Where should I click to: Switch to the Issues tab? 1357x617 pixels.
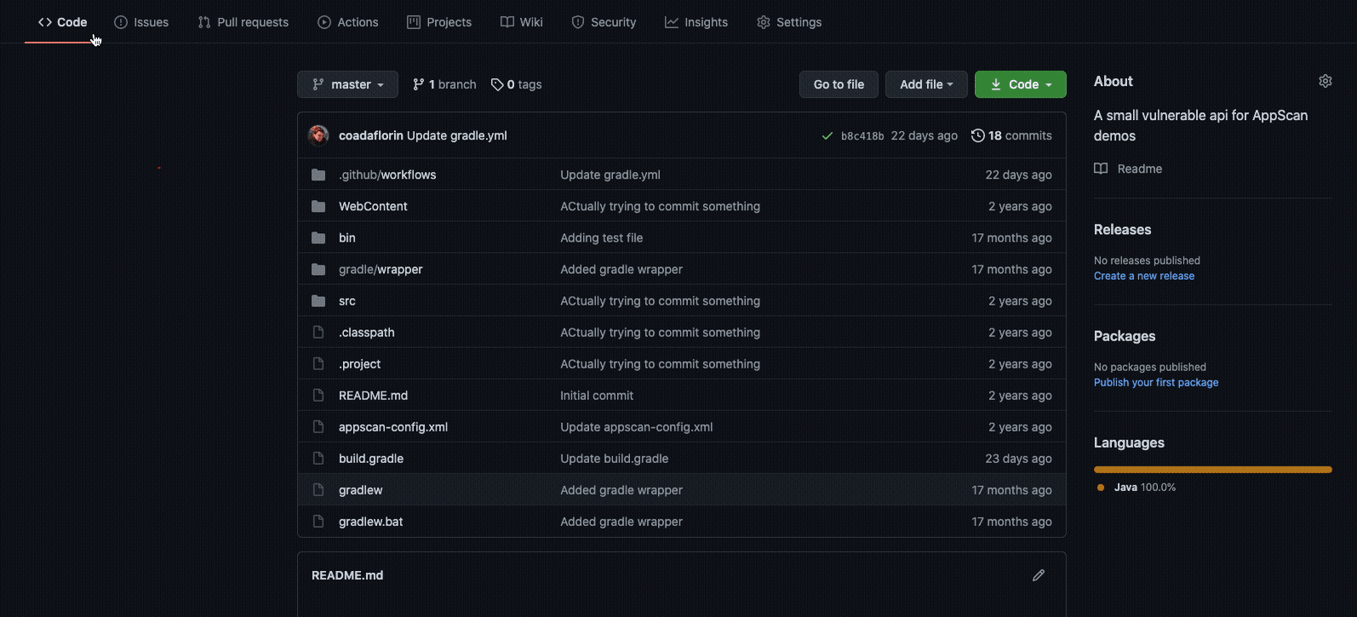pyautogui.click(x=141, y=22)
